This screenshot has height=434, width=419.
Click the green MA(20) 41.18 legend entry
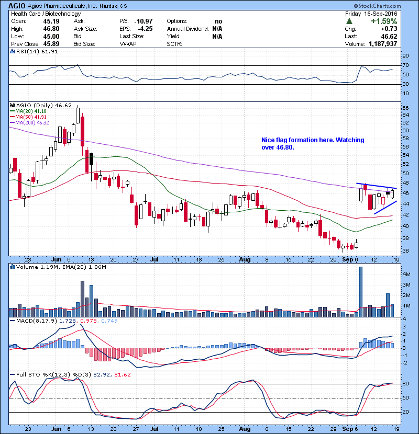(x=31, y=111)
